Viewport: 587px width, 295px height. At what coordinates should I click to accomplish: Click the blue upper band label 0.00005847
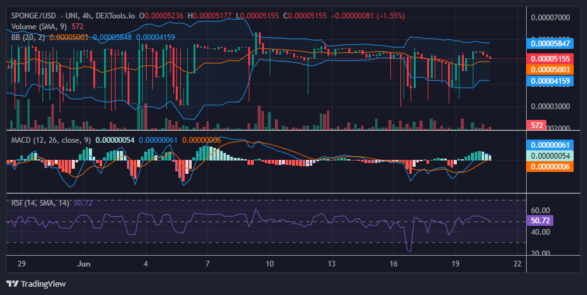click(550, 43)
